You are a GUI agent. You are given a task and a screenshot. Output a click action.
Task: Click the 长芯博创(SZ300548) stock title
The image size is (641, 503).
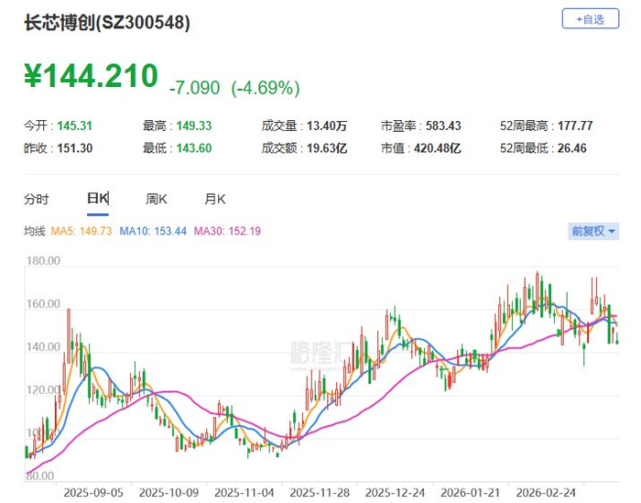pyautogui.click(x=107, y=23)
